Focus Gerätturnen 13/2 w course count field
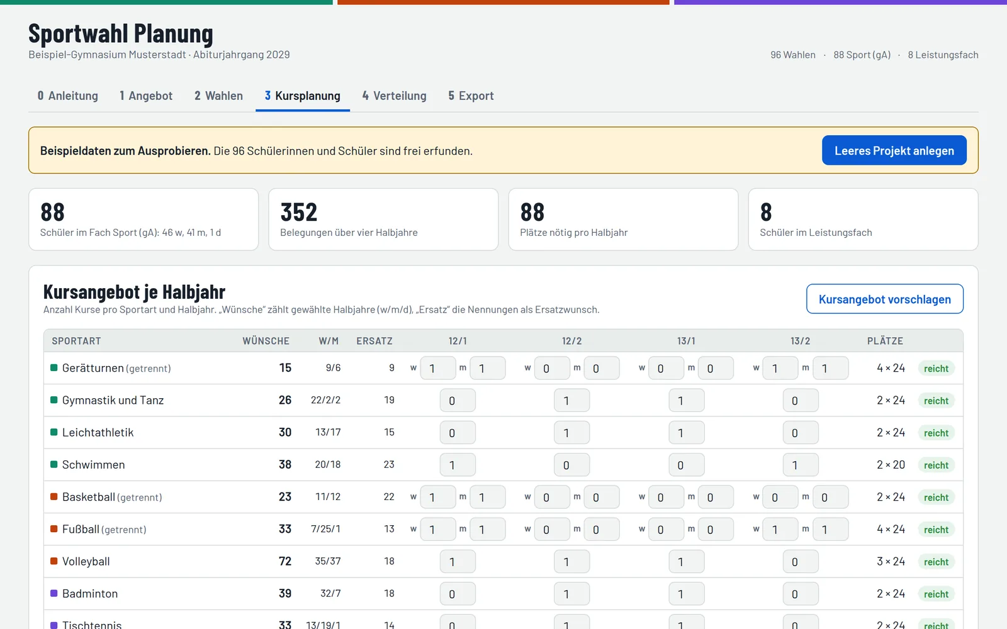 click(x=780, y=368)
